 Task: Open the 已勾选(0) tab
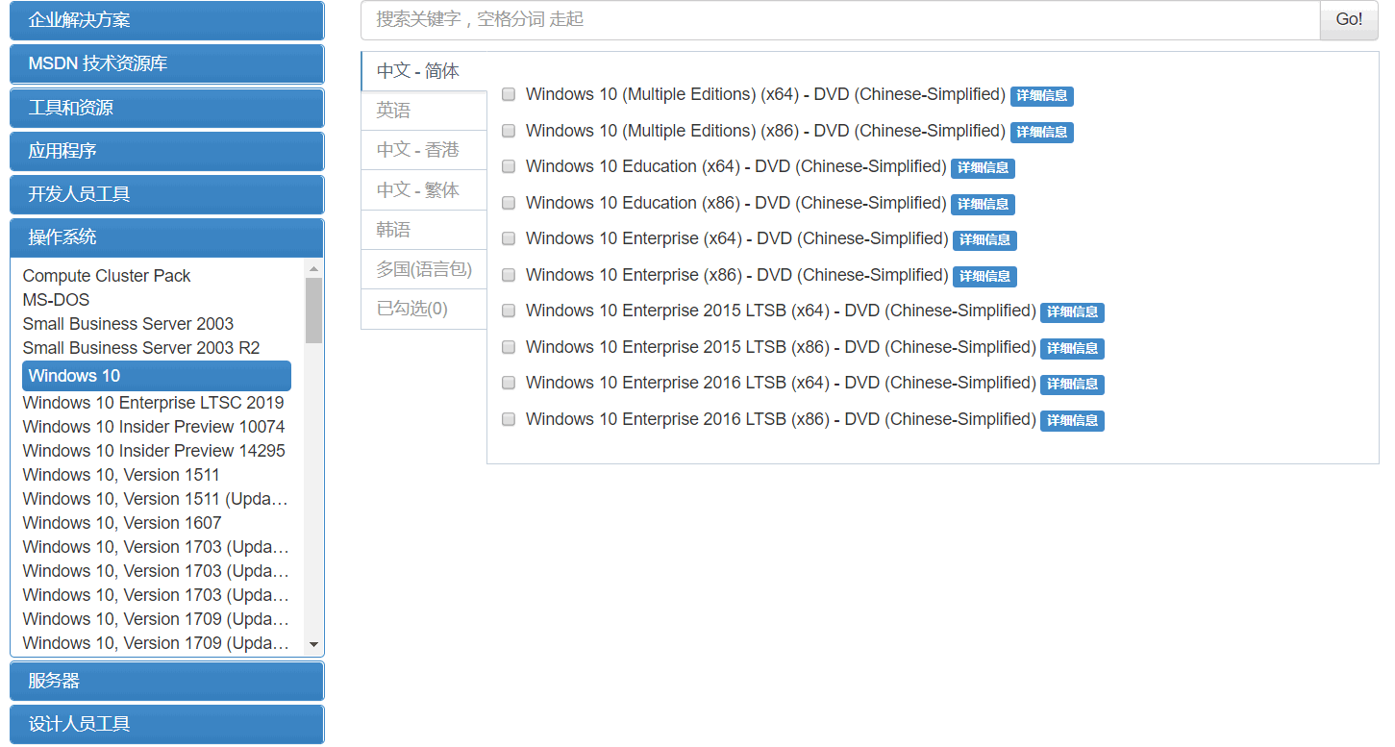[424, 309]
